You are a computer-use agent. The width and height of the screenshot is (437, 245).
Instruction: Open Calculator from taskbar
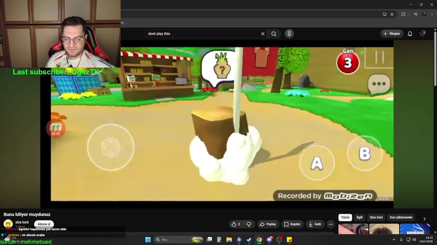click(x=219, y=240)
